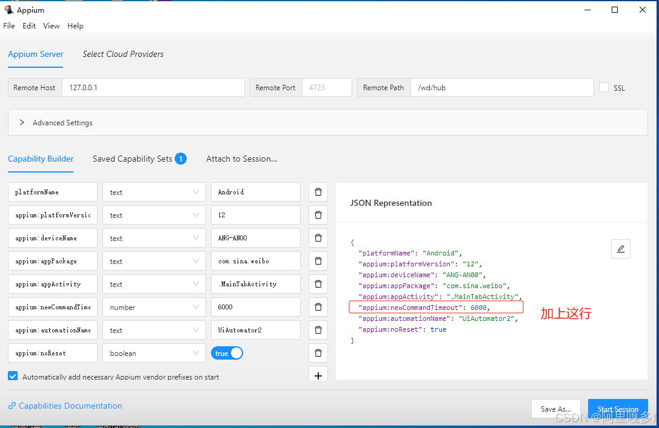Click the appium:noReset name field

point(53,354)
